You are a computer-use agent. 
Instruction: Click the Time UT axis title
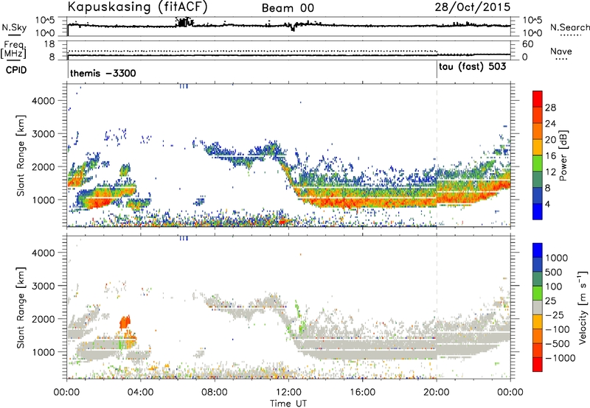tap(288, 404)
